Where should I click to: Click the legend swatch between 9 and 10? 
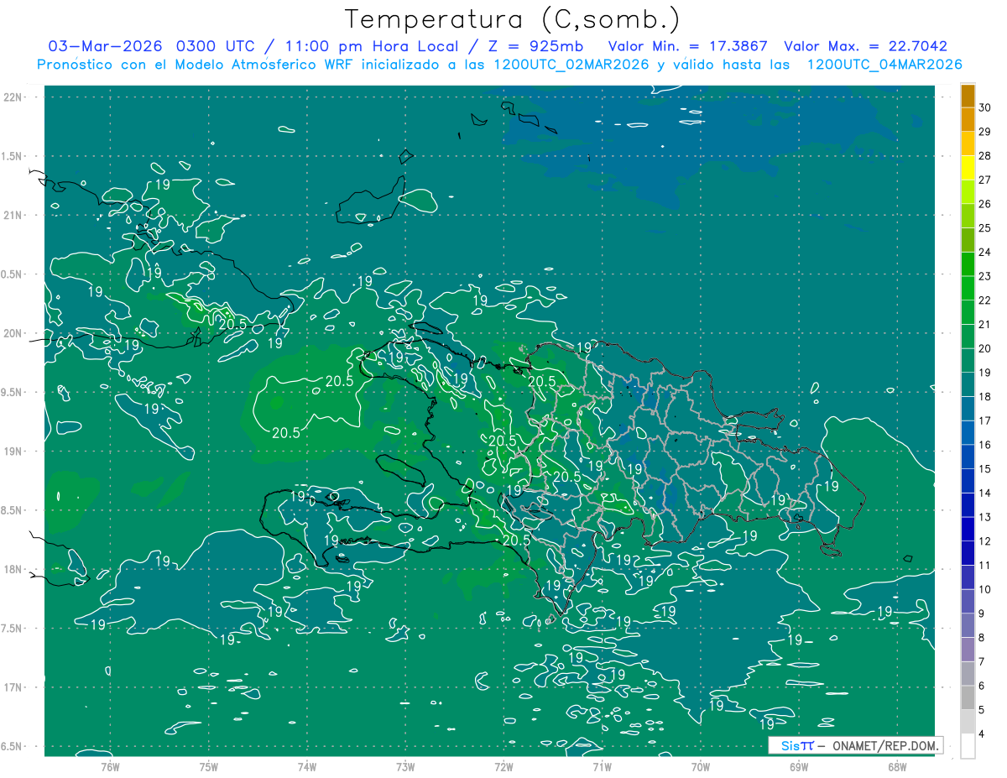coord(968,602)
